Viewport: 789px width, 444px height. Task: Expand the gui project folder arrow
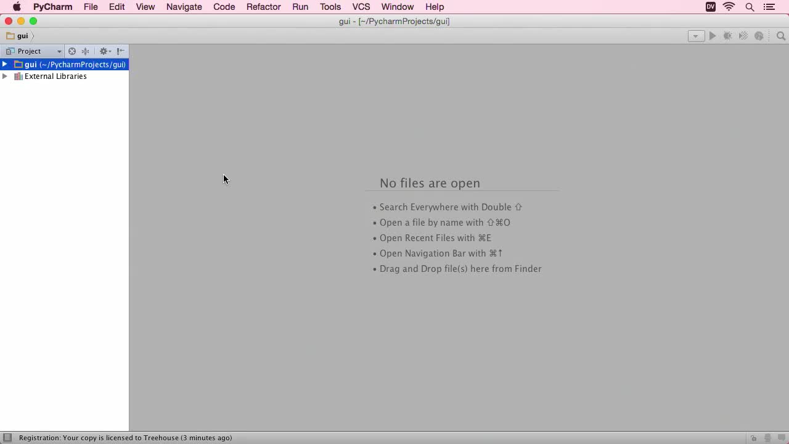pos(5,64)
